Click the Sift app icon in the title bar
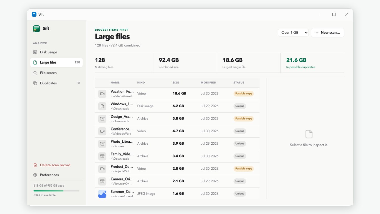The width and height of the screenshot is (380, 214). point(34,14)
